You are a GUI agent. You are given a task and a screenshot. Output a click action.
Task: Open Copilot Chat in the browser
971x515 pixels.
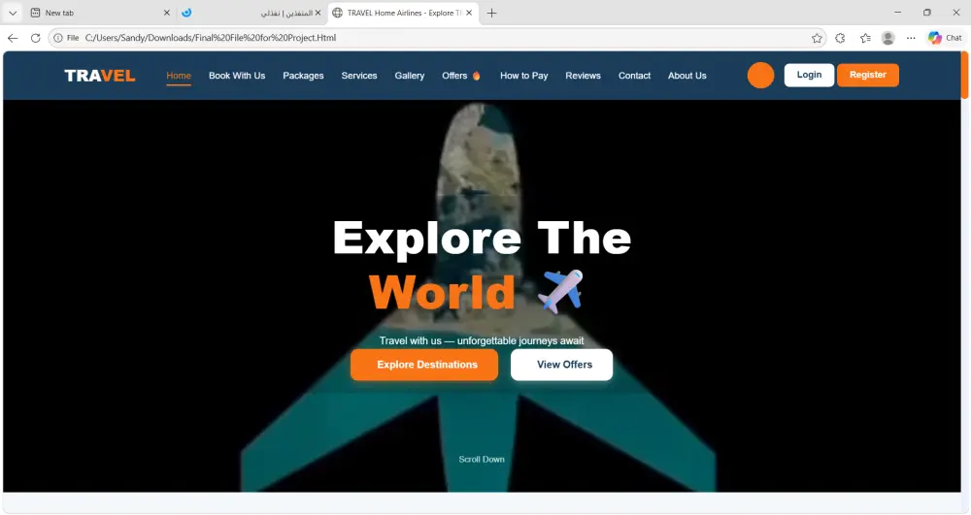click(945, 38)
